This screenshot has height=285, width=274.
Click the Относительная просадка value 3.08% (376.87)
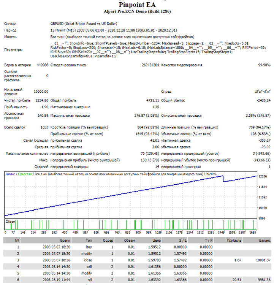258,116
